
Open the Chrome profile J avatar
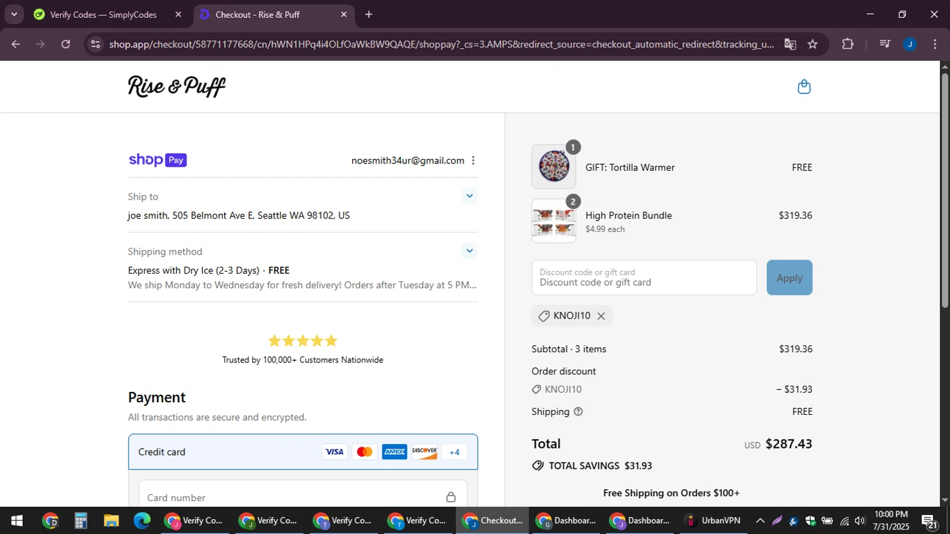point(910,44)
